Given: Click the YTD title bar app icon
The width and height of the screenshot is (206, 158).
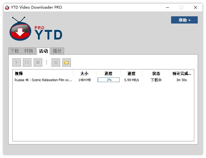Looking at the screenshot, I should [7, 7].
